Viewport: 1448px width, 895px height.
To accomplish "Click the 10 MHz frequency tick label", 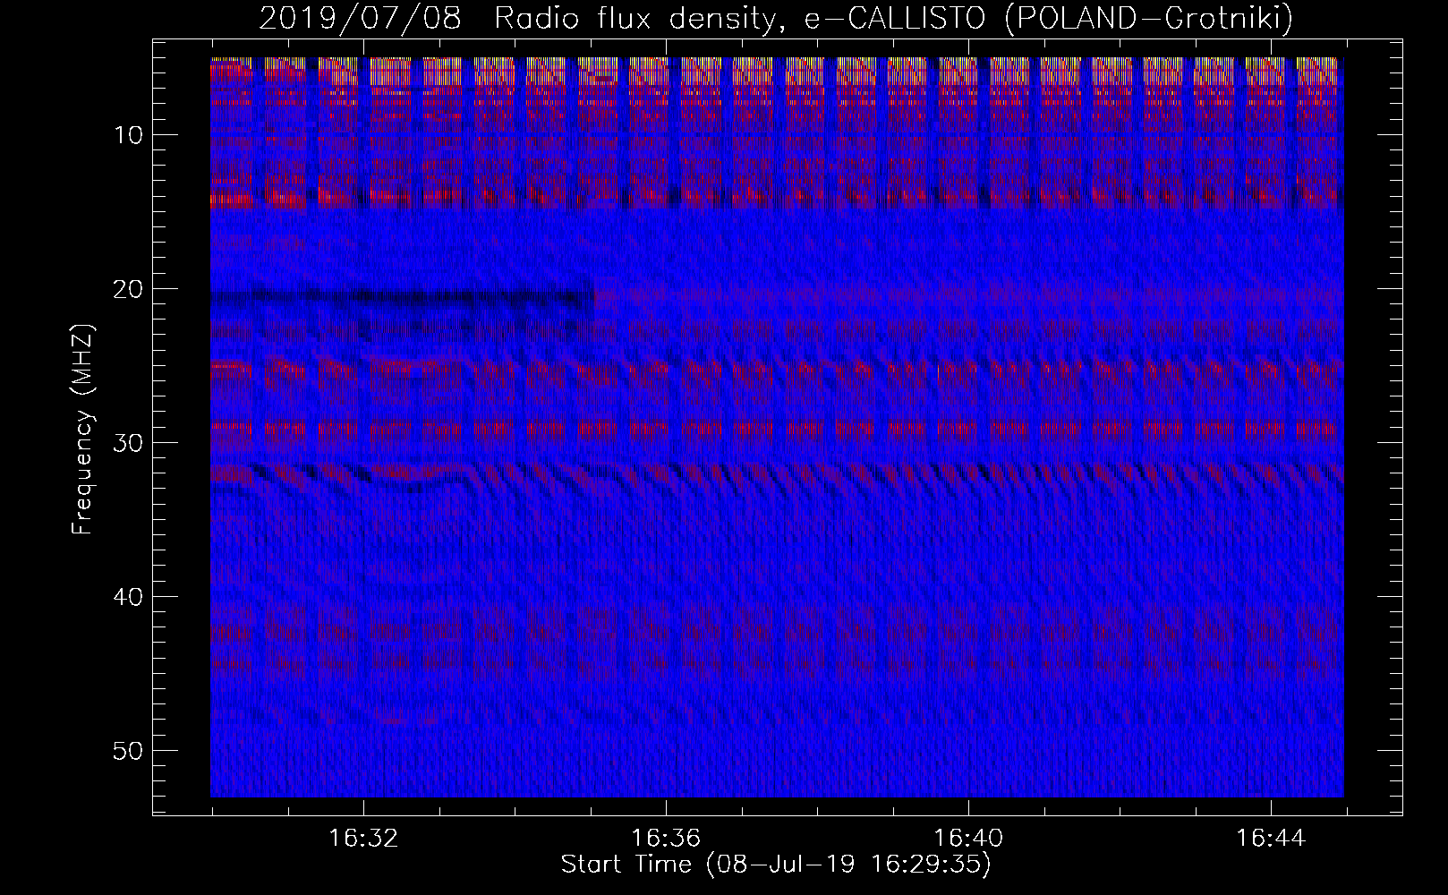I will tap(129, 135).
